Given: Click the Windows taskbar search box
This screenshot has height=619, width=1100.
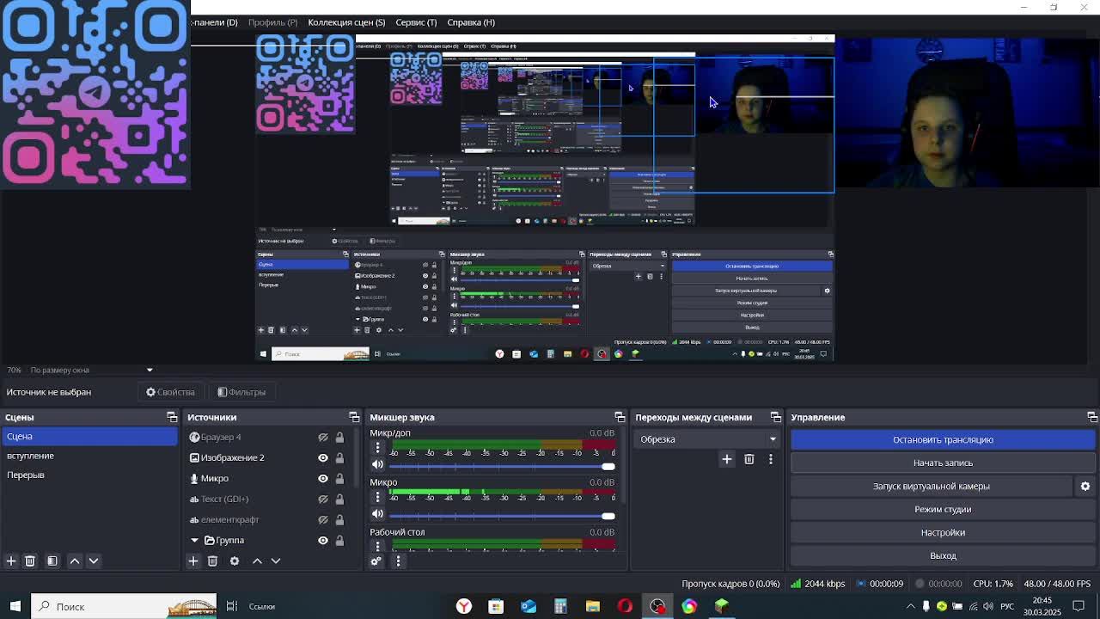Looking at the screenshot, I should click(x=124, y=606).
